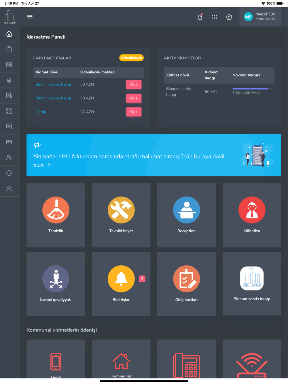Open Mobil utility payment
Viewport: 288px width, 384px height.
56,359
